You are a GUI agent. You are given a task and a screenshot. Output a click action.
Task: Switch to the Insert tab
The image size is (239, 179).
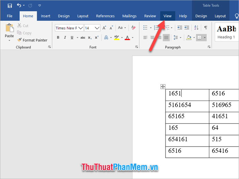point(45,16)
